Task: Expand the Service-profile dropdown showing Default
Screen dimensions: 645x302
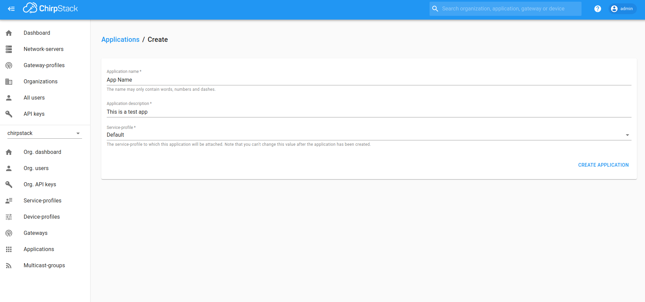Action: [x=368, y=135]
